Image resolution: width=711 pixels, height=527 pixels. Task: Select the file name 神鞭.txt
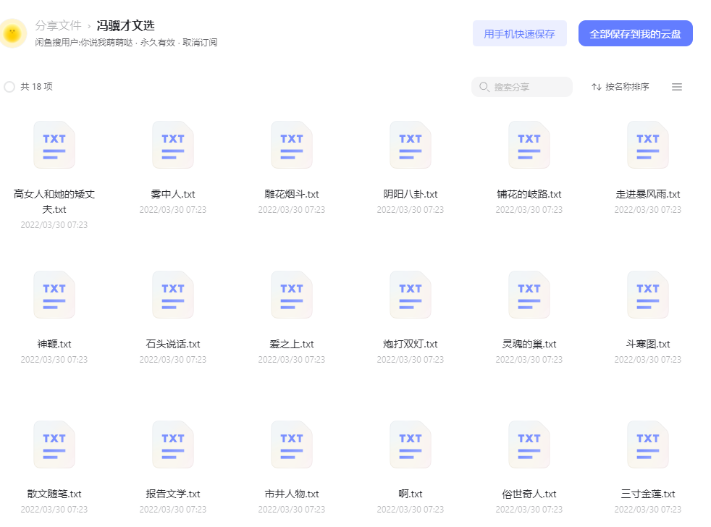pos(54,345)
